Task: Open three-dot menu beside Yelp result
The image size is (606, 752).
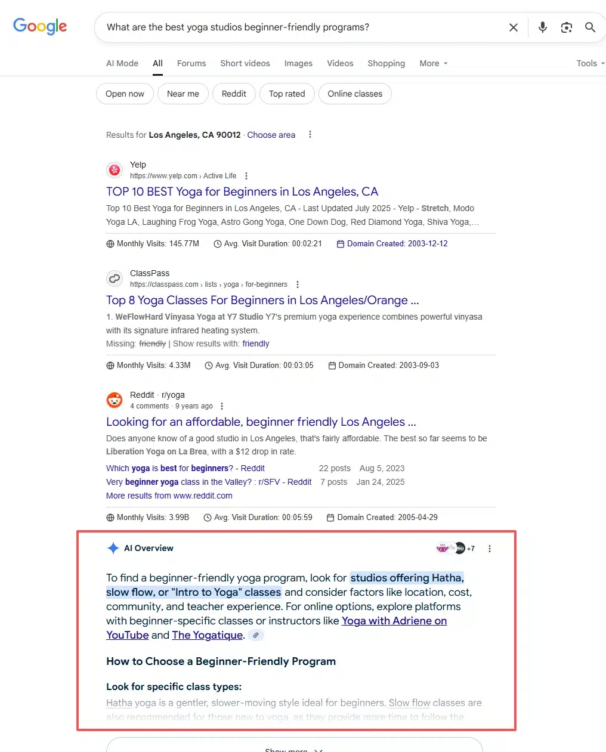Action: click(x=246, y=176)
